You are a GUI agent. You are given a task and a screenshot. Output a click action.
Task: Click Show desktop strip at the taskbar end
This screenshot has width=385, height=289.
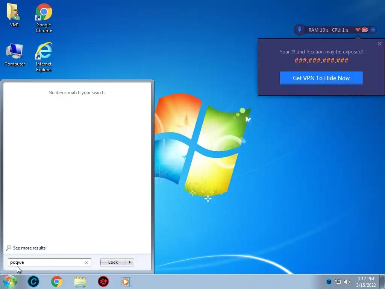382,281
